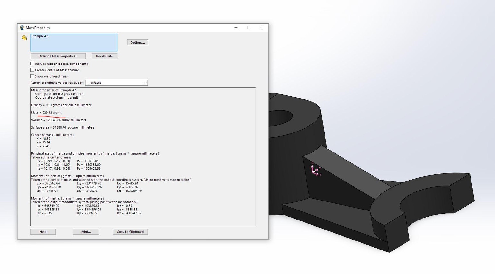Image resolution: width=495 pixels, height=274 pixels.
Task: Click the Mass Properties title bar icon
Action: click(22, 28)
